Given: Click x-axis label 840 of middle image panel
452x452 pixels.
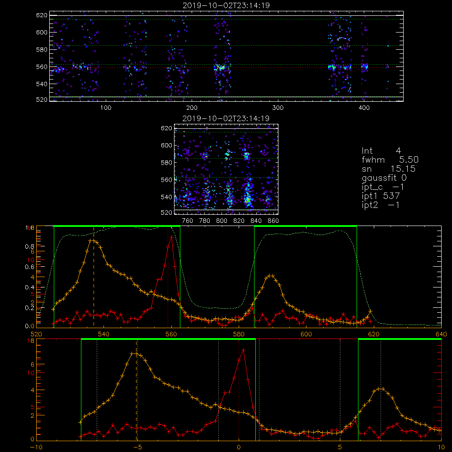Looking at the screenshot, I should tap(256, 221).
